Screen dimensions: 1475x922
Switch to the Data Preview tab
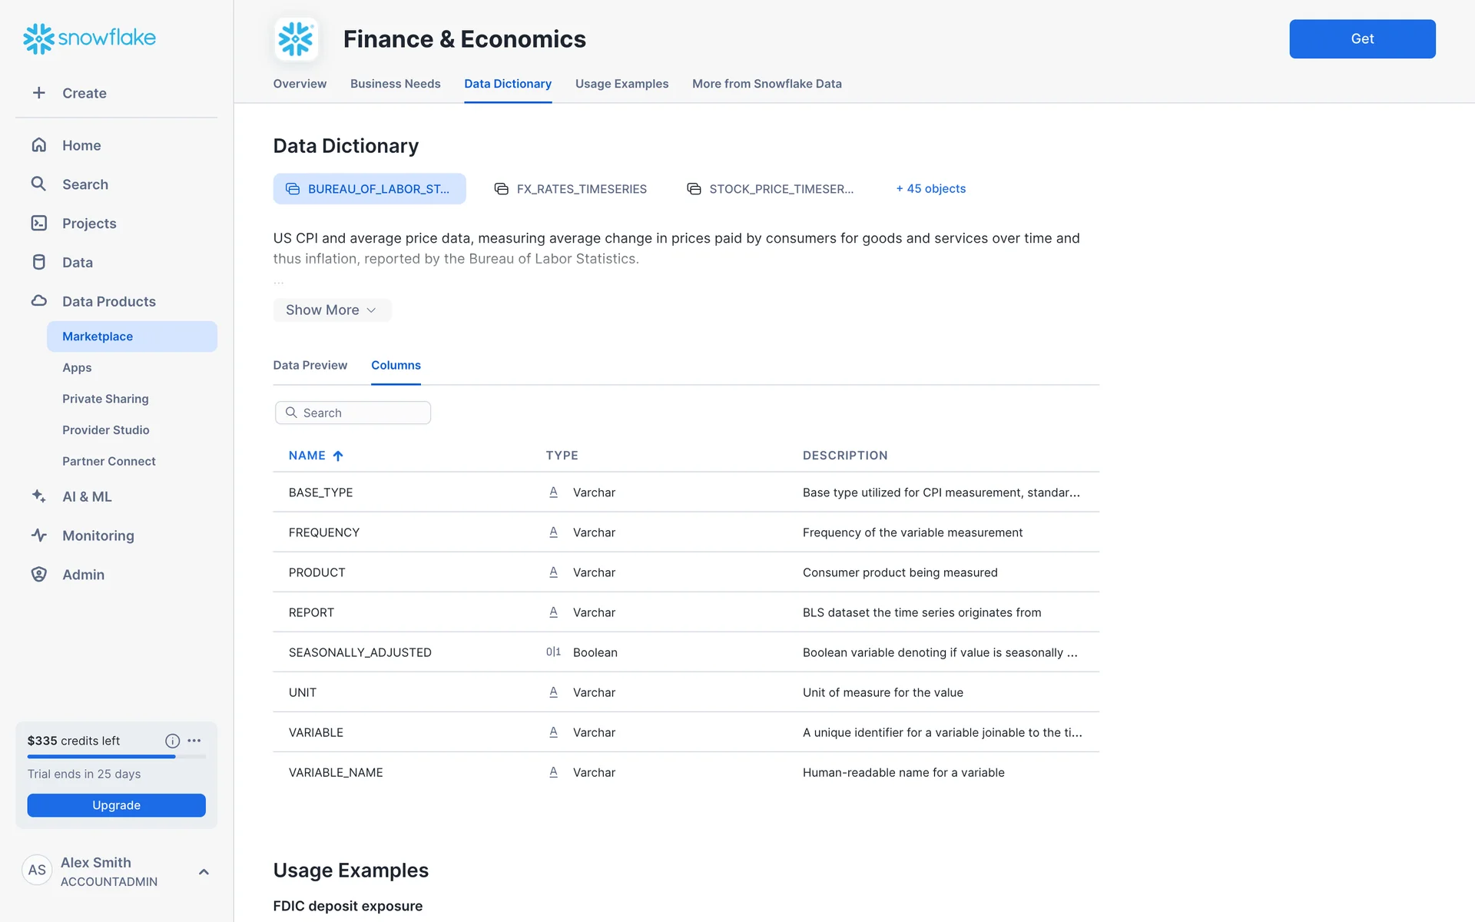(310, 365)
